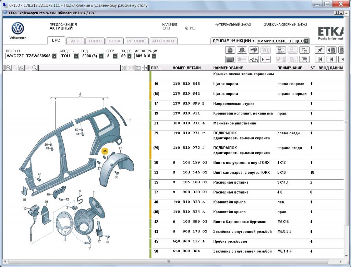Select part number 6Q0 860 137 A
The width and height of the screenshot is (351, 267).
[189, 241]
